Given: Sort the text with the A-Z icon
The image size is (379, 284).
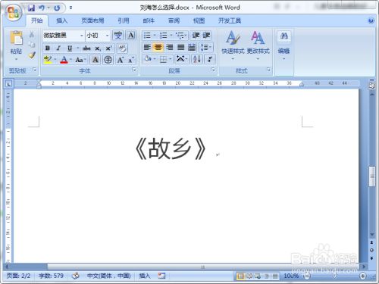Looking at the screenshot, I should (196, 59).
